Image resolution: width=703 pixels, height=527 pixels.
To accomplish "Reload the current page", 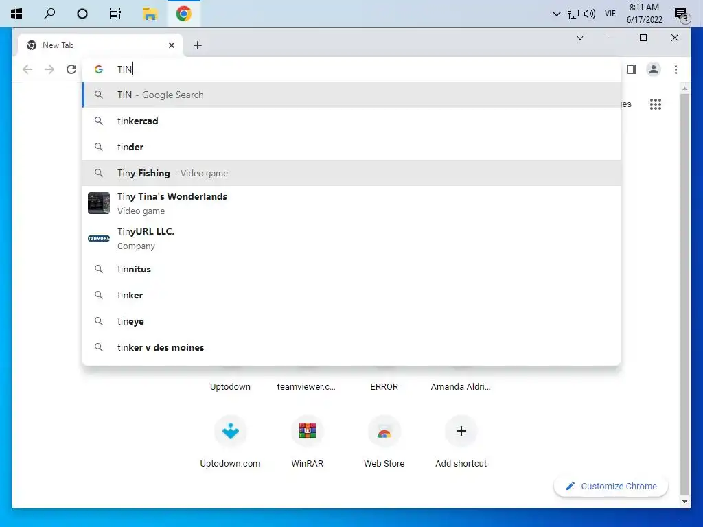I will (x=71, y=69).
